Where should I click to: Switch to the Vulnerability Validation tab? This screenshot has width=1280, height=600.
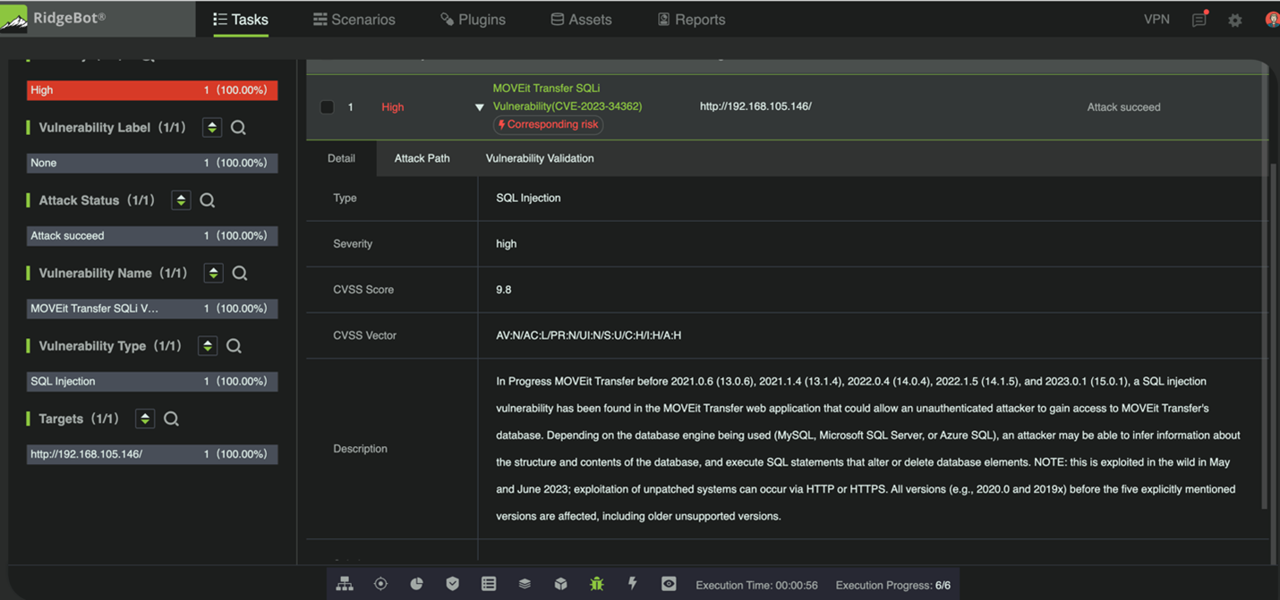540,158
